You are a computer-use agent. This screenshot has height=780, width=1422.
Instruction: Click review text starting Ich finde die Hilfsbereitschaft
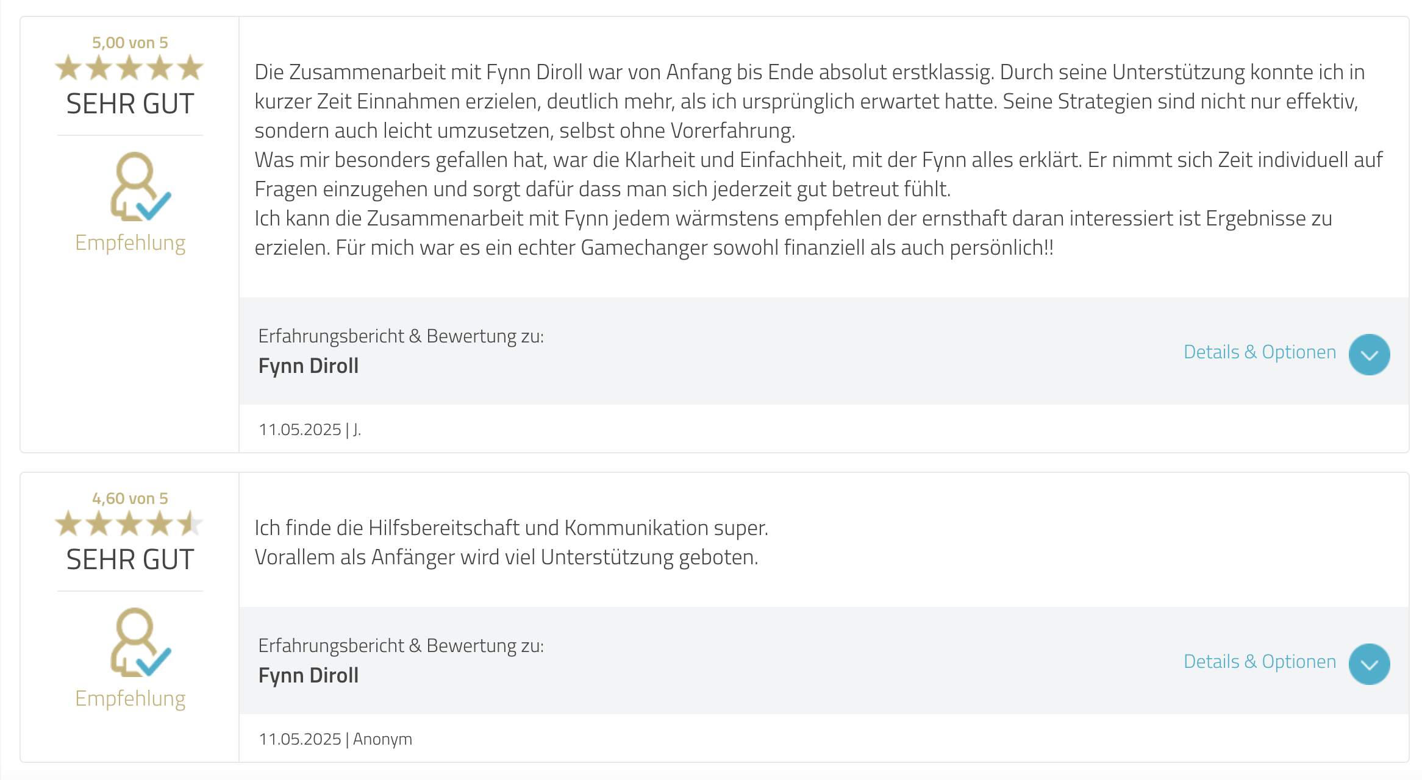[x=511, y=542]
